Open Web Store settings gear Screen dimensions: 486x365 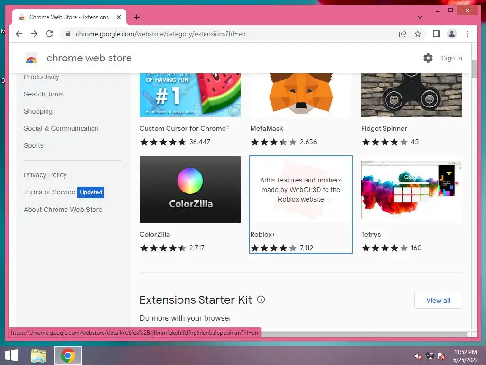point(428,58)
